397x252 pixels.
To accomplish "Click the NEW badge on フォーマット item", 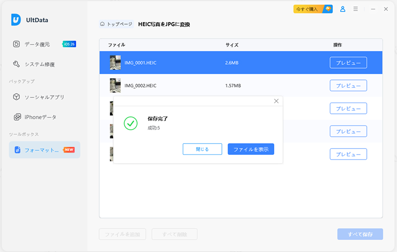I will pos(69,149).
